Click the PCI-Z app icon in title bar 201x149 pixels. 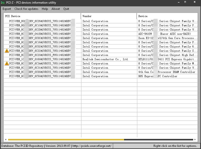(x=3, y=3)
